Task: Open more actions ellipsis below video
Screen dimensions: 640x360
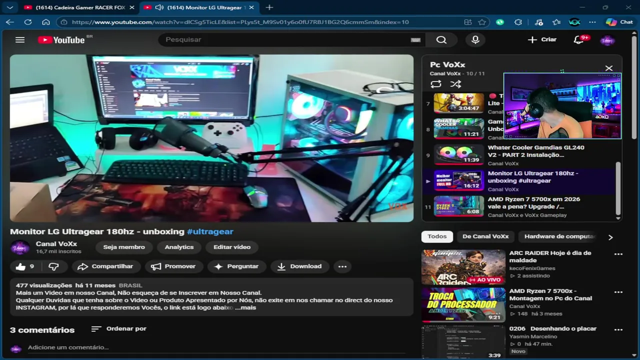Action: (x=342, y=266)
